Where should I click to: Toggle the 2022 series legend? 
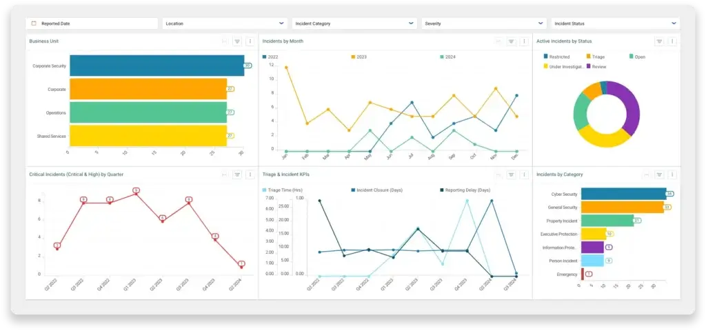pos(272,57)
